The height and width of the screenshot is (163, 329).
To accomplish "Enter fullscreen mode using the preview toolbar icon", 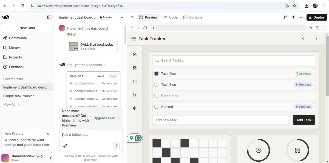I will click(x=324, y=28).
